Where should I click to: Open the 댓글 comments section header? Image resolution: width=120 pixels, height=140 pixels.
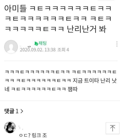coord(14,111)
